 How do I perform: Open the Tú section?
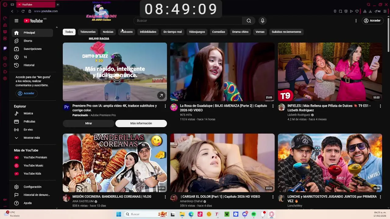tap(32, 57)
